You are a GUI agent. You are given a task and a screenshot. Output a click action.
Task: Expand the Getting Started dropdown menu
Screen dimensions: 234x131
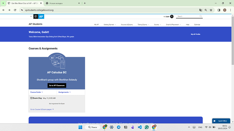click(110, 25)
